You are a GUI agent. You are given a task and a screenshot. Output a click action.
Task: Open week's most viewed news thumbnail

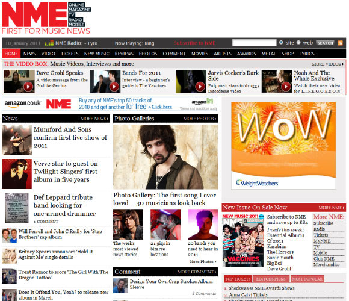128,225
